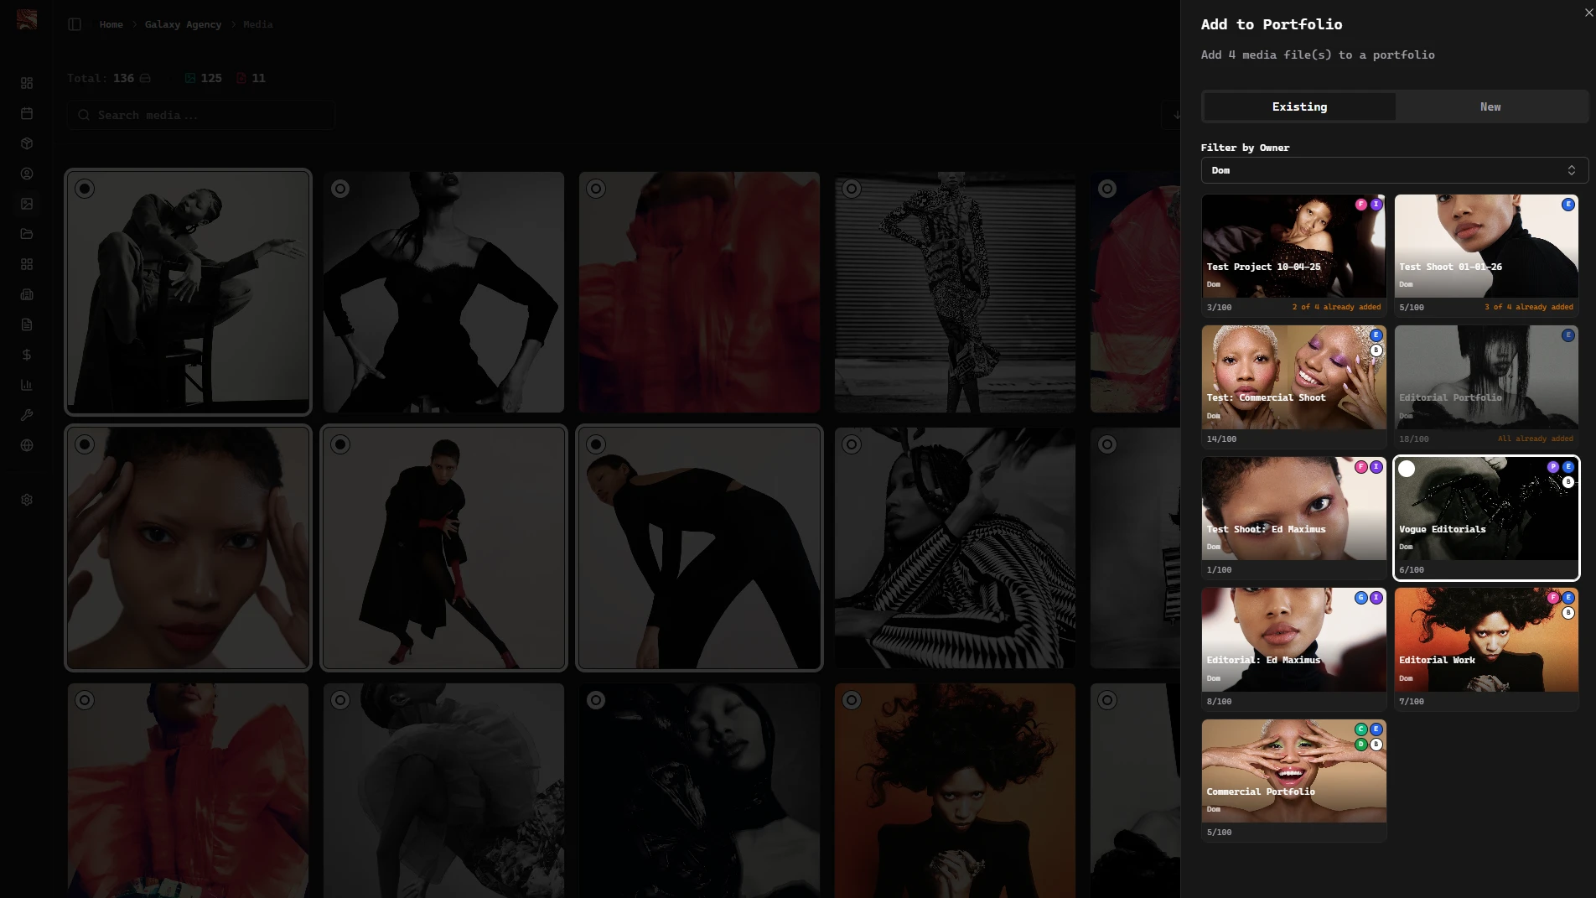Open the white tulle bending pose thumbnail
The image size is (1596, 898).
tap(443, 790)
